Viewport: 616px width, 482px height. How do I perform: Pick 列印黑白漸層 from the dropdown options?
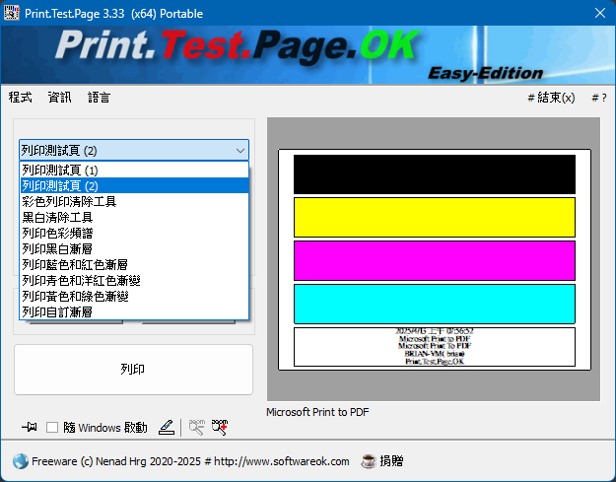point(133,248)
